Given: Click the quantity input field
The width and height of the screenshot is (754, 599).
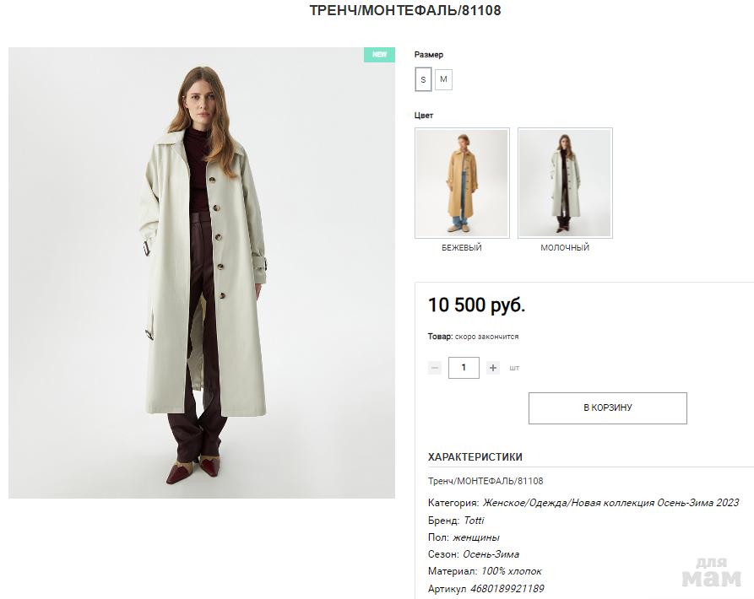Looking at the screenshot, I should tap(464, 368).
